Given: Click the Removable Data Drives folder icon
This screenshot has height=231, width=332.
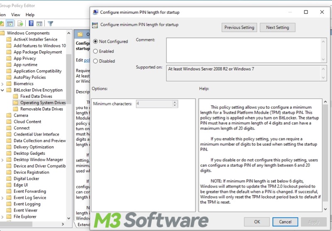Looking at the screenshot, I should coord(15,109).
